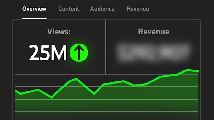Click the blurred revenue amount
Screen dimensions: 214x120
[x=154, y=52]
